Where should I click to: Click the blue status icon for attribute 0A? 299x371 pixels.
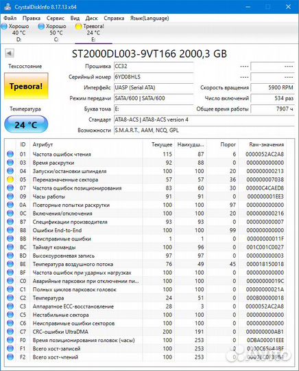10,205
